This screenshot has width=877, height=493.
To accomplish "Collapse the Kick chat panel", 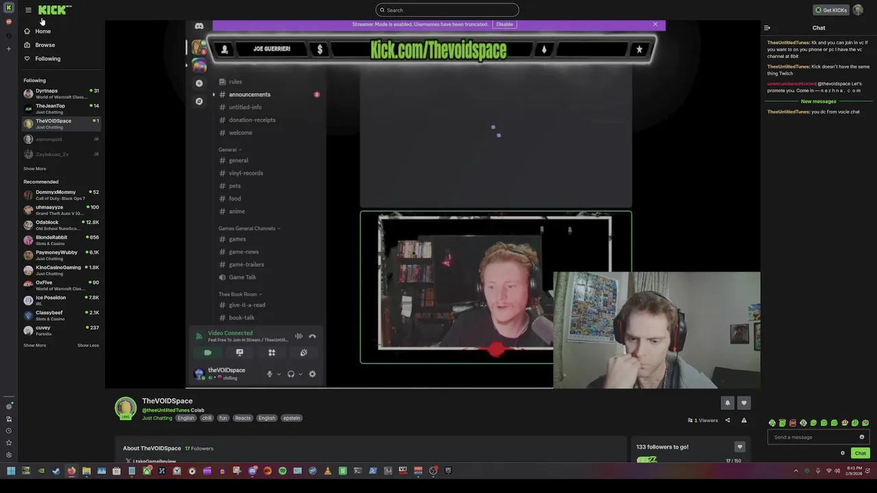I will (767, 28).
